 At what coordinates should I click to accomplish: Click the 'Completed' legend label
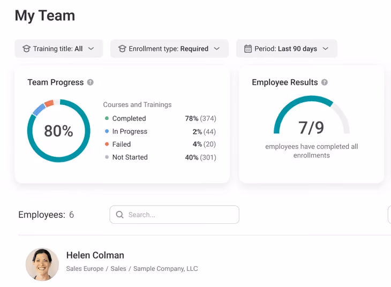click(129, 118)
